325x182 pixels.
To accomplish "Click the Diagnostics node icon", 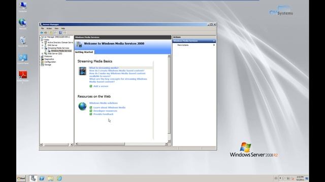I will click(42, 59).
